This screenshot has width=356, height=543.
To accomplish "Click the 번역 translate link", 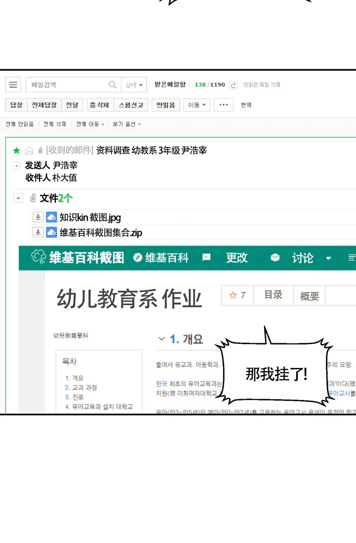I will (246, 105).
